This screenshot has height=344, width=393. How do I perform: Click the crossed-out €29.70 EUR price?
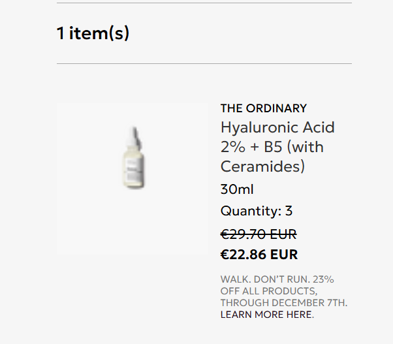(x=259, y=234)
